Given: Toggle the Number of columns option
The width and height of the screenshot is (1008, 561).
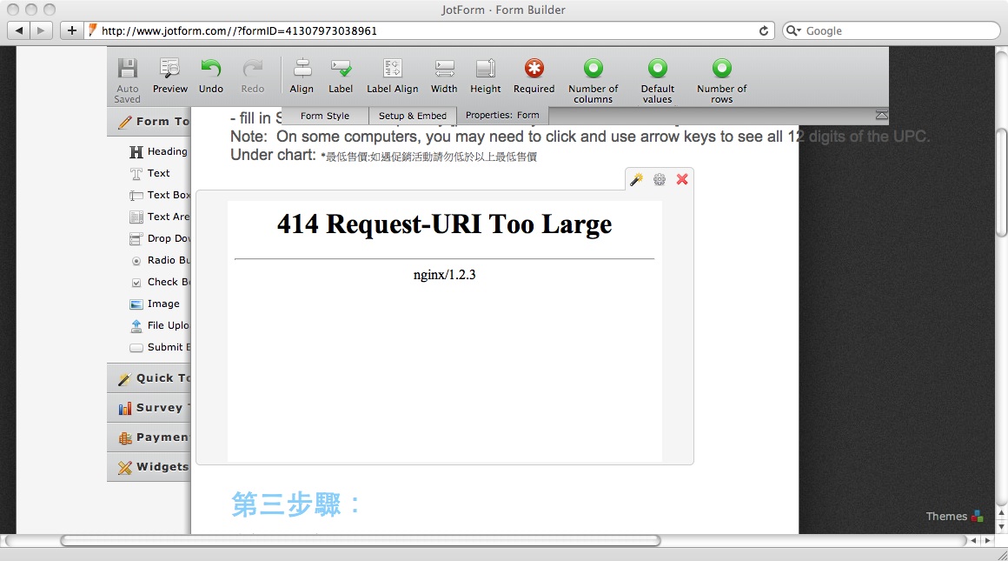Looking at the screenshot, I should click(594, 70).
